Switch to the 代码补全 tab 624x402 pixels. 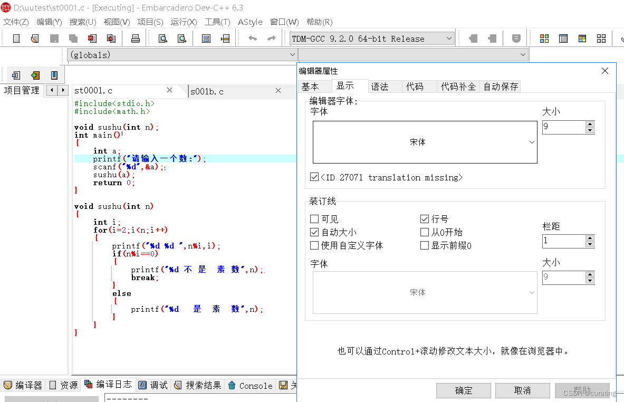(x=458, y=87)
